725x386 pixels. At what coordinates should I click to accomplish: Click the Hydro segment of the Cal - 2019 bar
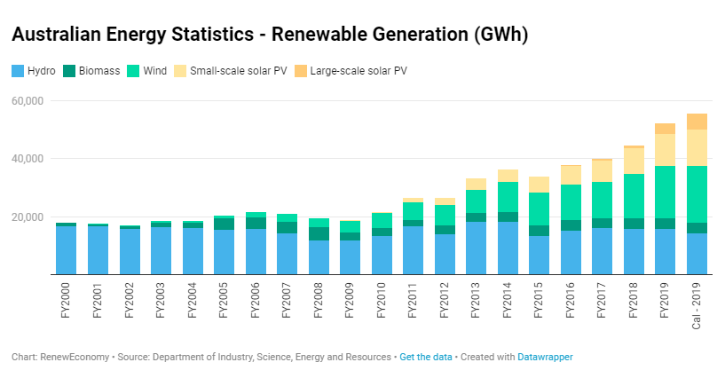click(x=697, y=254)
